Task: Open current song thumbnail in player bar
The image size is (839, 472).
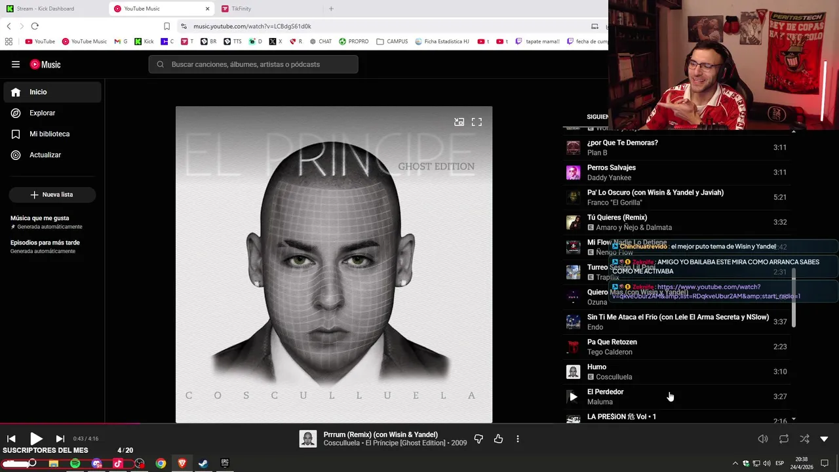Action: coord(308,439)
